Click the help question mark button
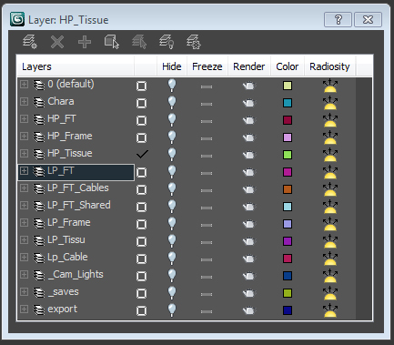 [338, 20]
